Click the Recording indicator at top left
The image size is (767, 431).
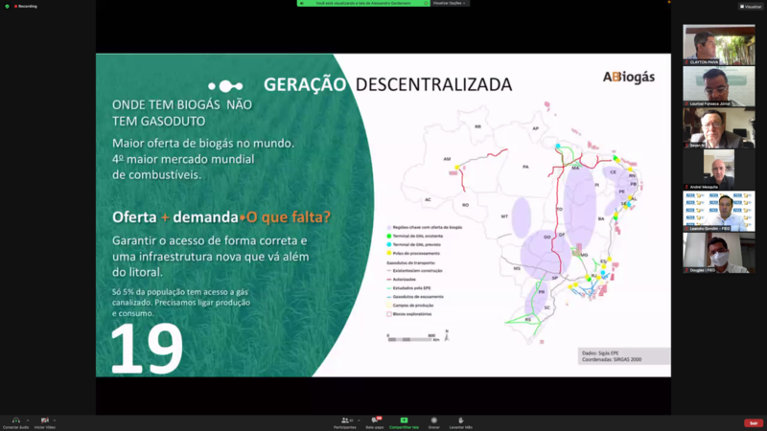[23, 6]
